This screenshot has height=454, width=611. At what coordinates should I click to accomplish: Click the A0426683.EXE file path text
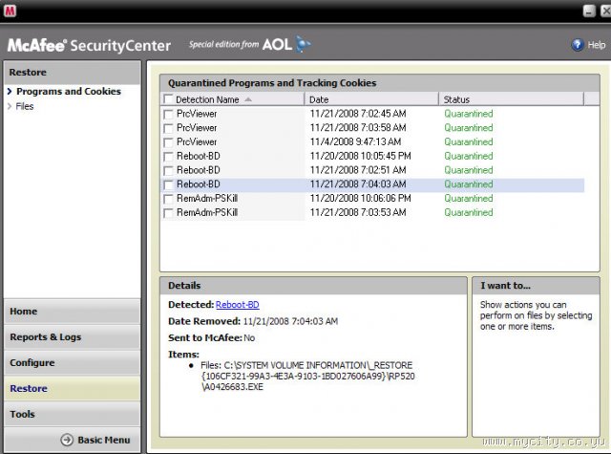coord(233,387)
